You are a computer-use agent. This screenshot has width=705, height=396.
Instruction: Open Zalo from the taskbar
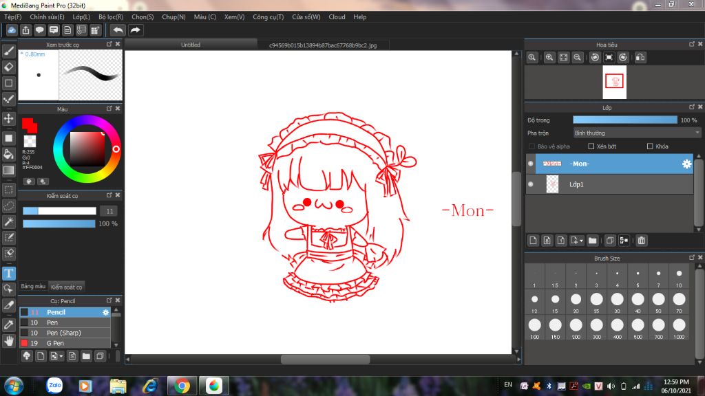(54, 386)
